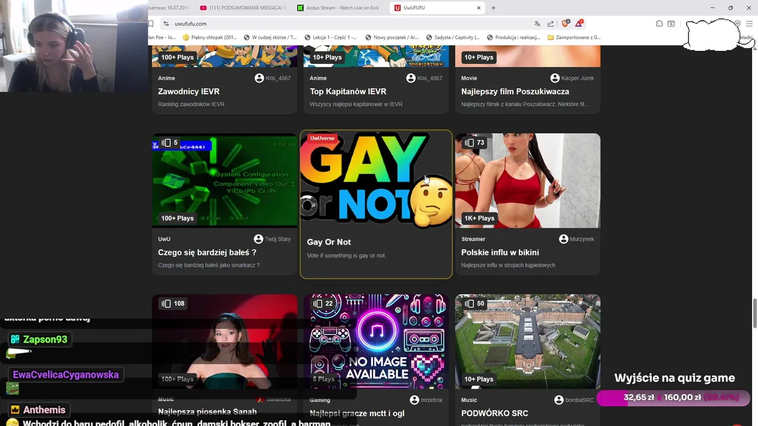Click the Brave Rewards triangle icon
Image resolution: width=758 pixels, height=426 pixels.
click(579, 24)
